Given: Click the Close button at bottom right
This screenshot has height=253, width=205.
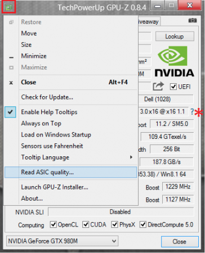Looking at the screenshot, I should pyautogui.click(x=180, y=242).
